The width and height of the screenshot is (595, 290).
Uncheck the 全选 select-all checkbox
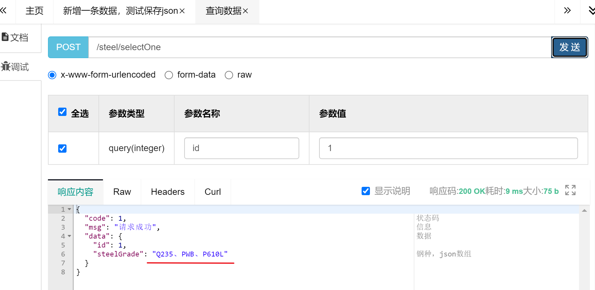coord(62,112)
